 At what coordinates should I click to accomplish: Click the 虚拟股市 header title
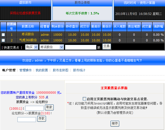point(25,3)
